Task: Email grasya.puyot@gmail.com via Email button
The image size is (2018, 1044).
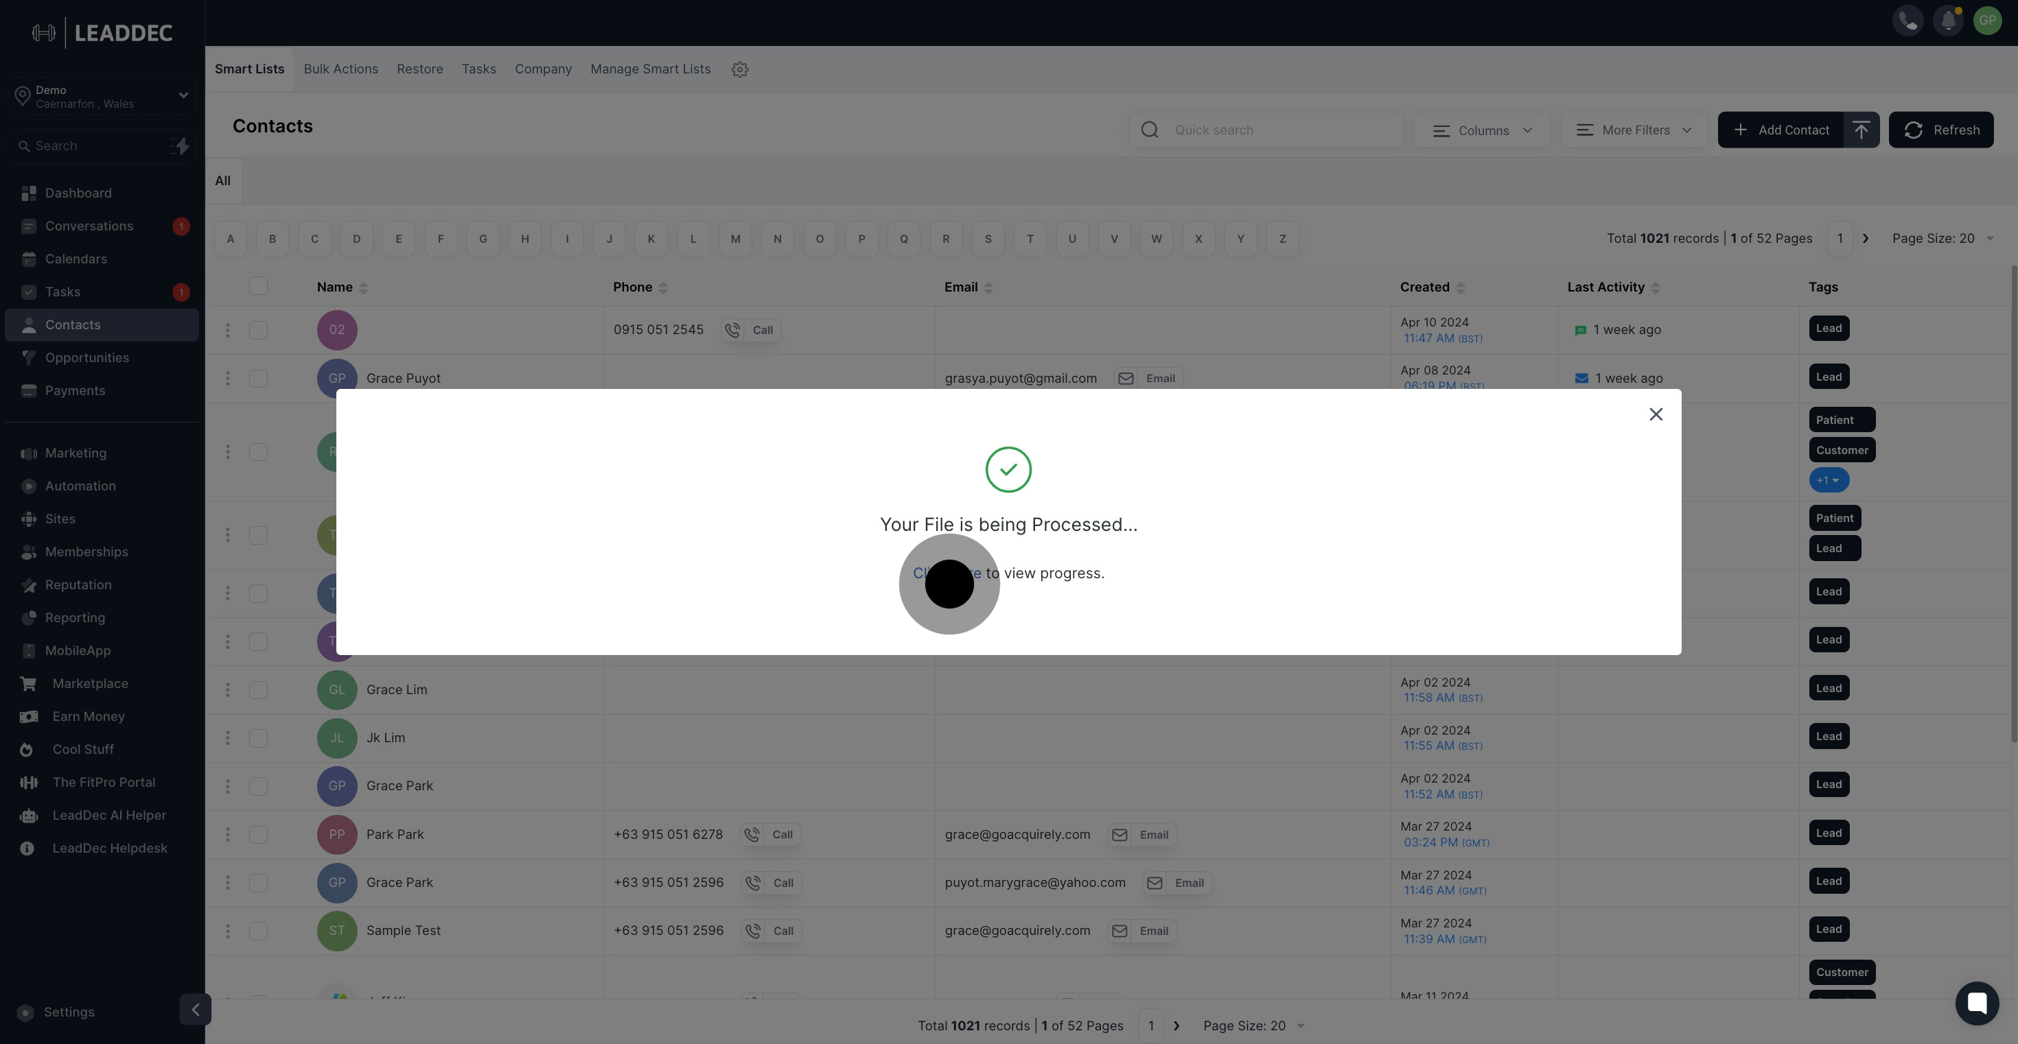Action: point(1148,379)
